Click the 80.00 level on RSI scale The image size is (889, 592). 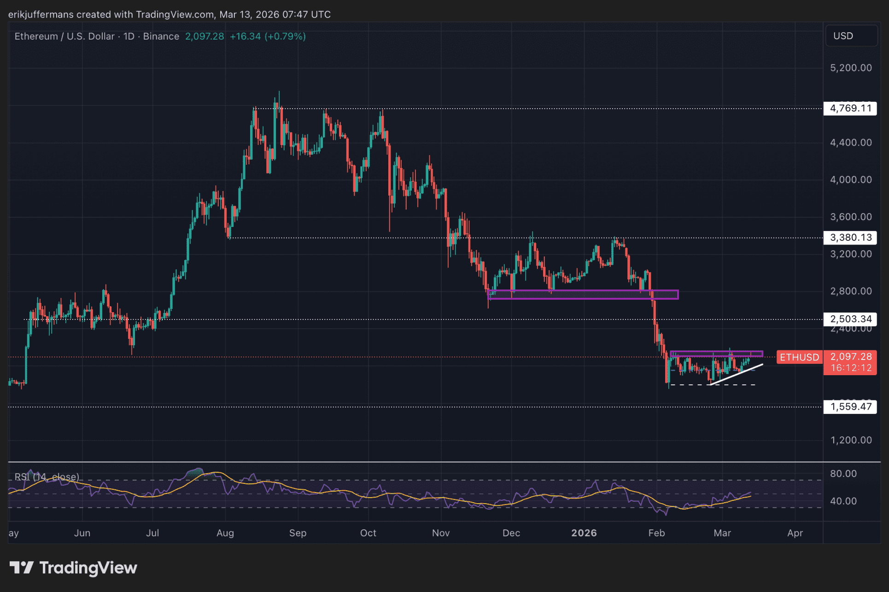tap(843, 474)
